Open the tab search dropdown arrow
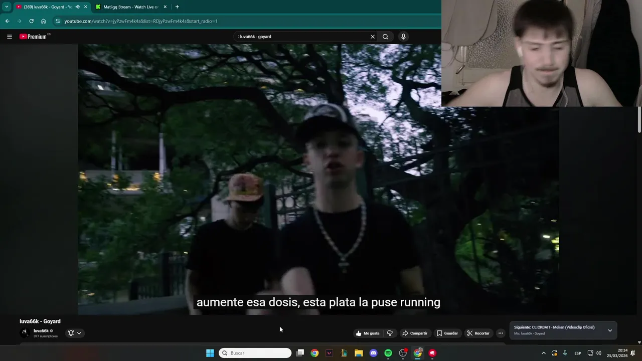This screenshot has width=642, height=361. click(x=7, y=7)
